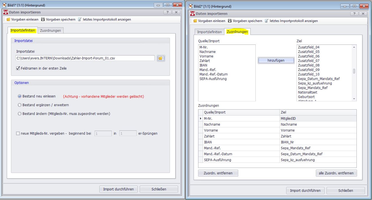Click the help question mark in left dialog

click(x=167, y=12)
